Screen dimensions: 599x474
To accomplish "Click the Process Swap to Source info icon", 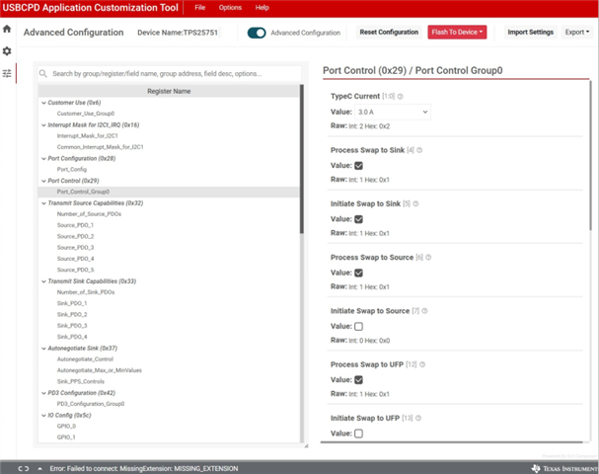I will click(428, 258).
